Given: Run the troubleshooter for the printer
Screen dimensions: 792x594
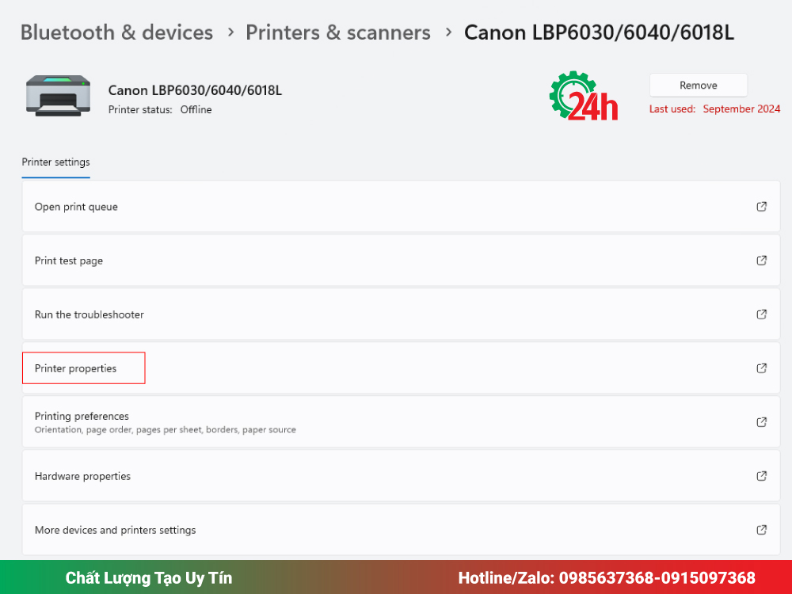Looking at the screenshot, I should point(401,314).
